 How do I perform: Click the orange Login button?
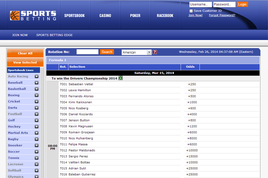pyautogui.click(x=242, y=4)
